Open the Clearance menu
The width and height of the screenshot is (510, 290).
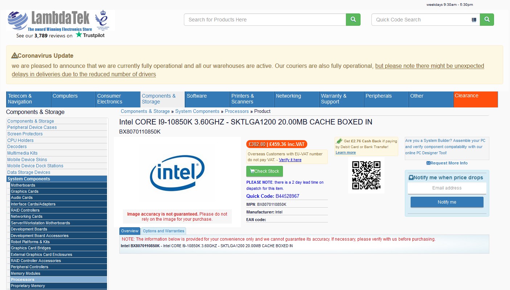(476, 99)
